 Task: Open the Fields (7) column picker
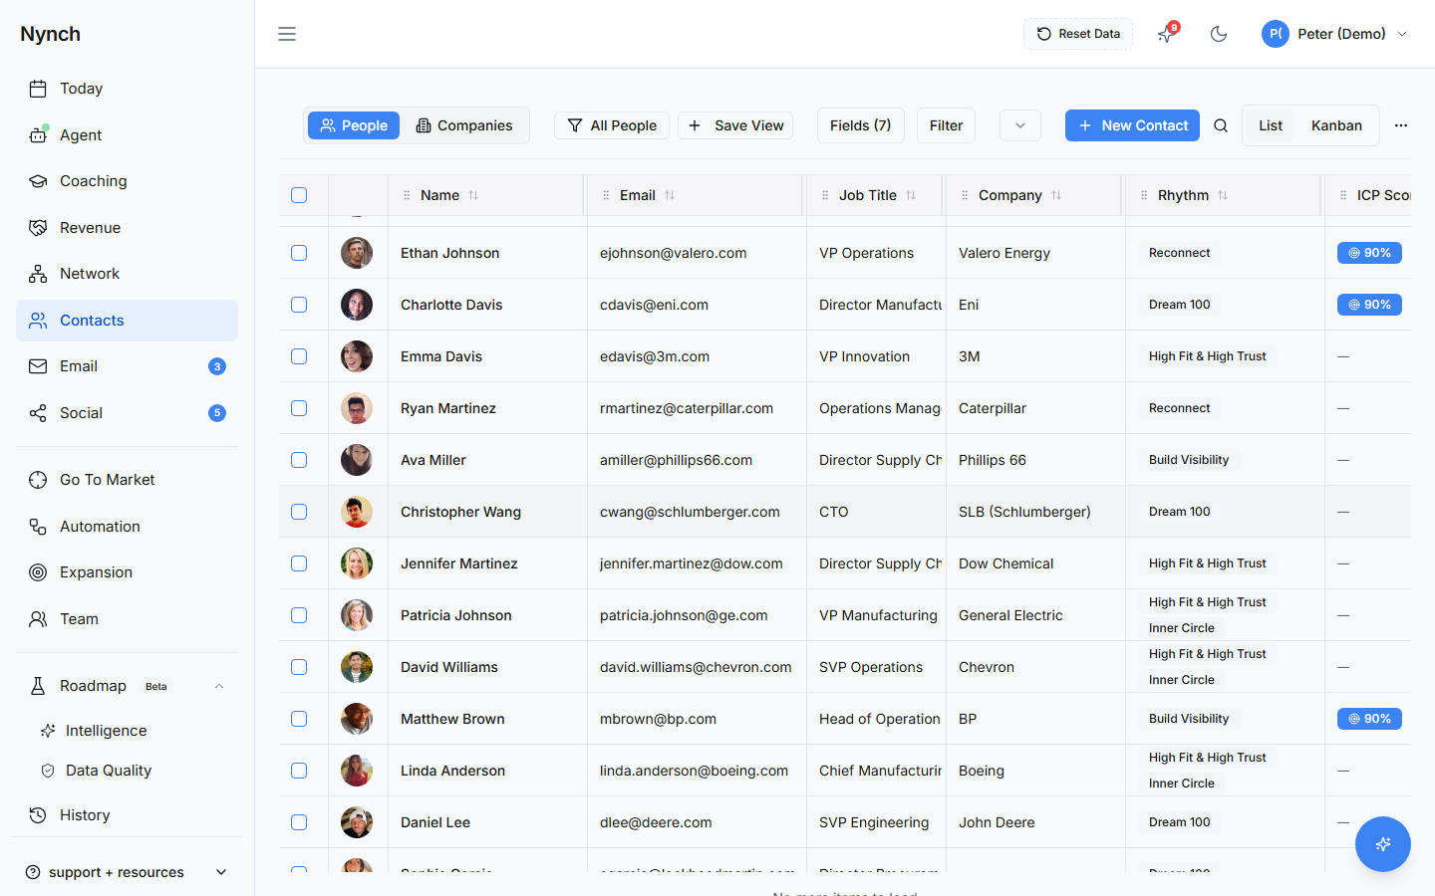point(861,125)
